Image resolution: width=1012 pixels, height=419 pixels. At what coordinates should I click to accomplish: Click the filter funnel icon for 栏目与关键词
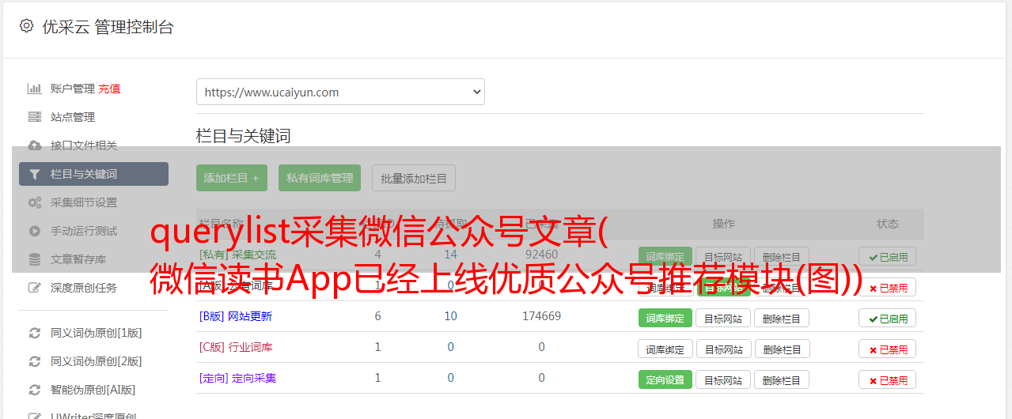(34, 174)
